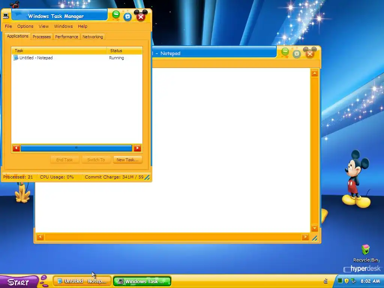This screenshot has width=384, height=288.
Task: Click the Running status text
Action: click(117, 58)
